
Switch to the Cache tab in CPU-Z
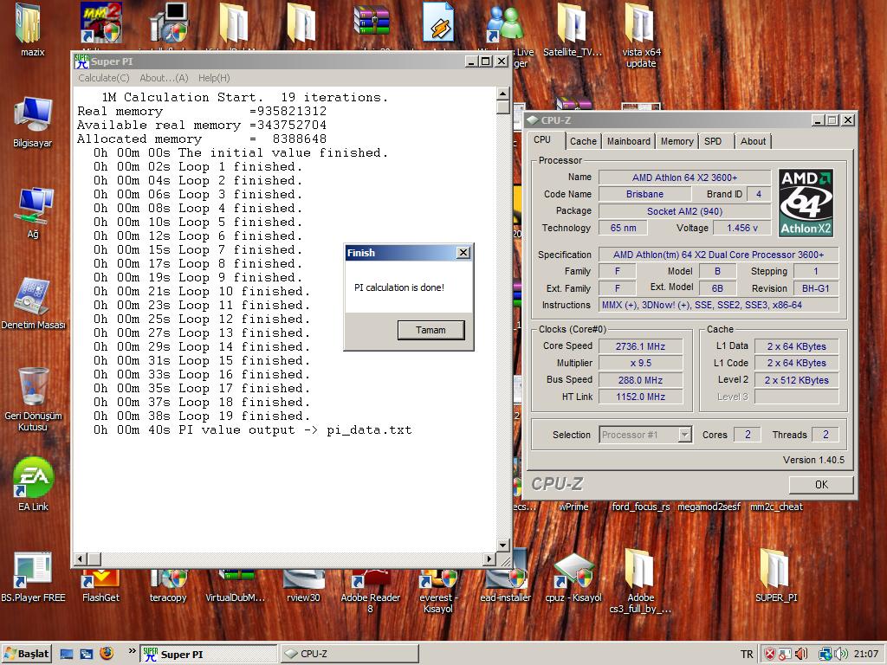click(x=583, y=141)
